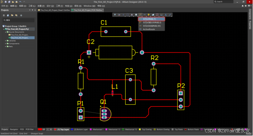Pin the Projects panel
This screenshot has height=136, width=253.
click(x=33, y=10)
